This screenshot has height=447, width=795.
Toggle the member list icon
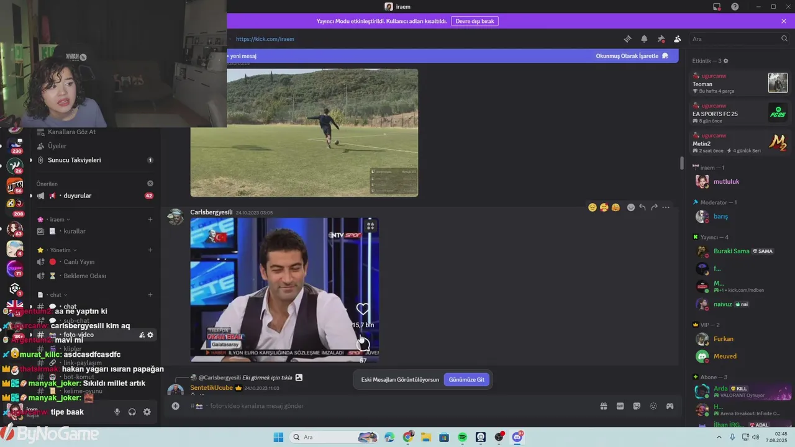[x=677, y=38]
